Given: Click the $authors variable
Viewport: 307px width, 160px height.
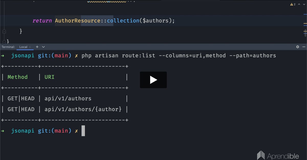Looking at the screenshot, I should pyautogui.click(x=155, y=21).
